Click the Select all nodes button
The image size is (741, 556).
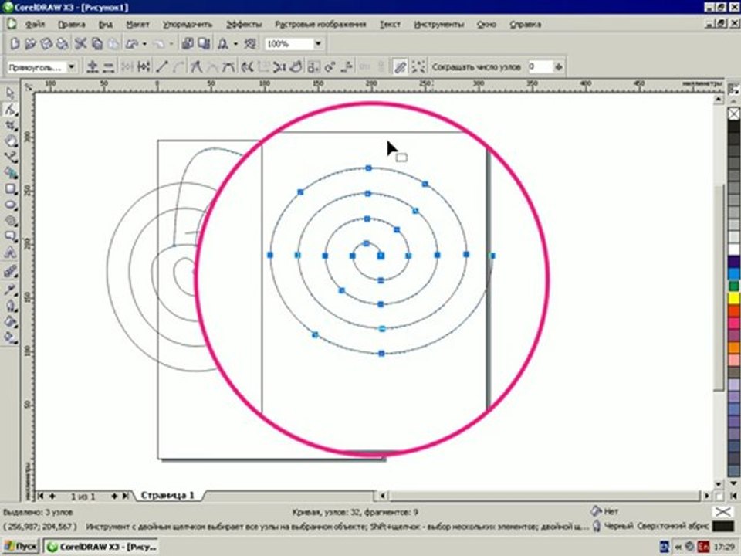[x=418, y=67]
